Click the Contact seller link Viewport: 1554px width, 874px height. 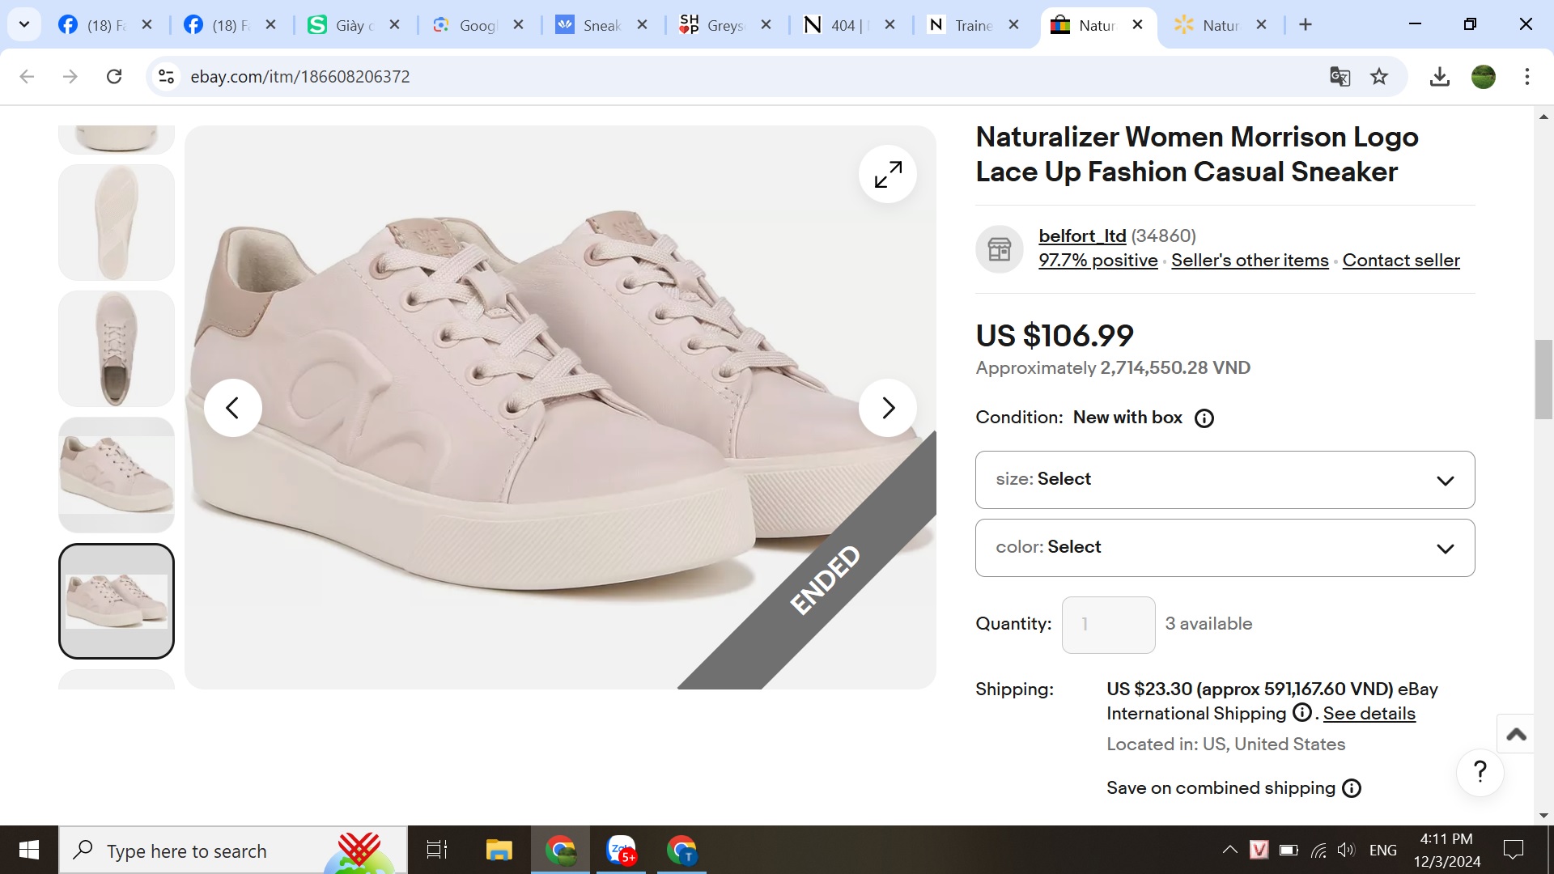(x=1401, y=261)
